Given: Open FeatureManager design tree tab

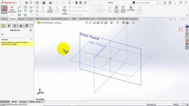Looking at the screenshot, I should click(3, 26).
